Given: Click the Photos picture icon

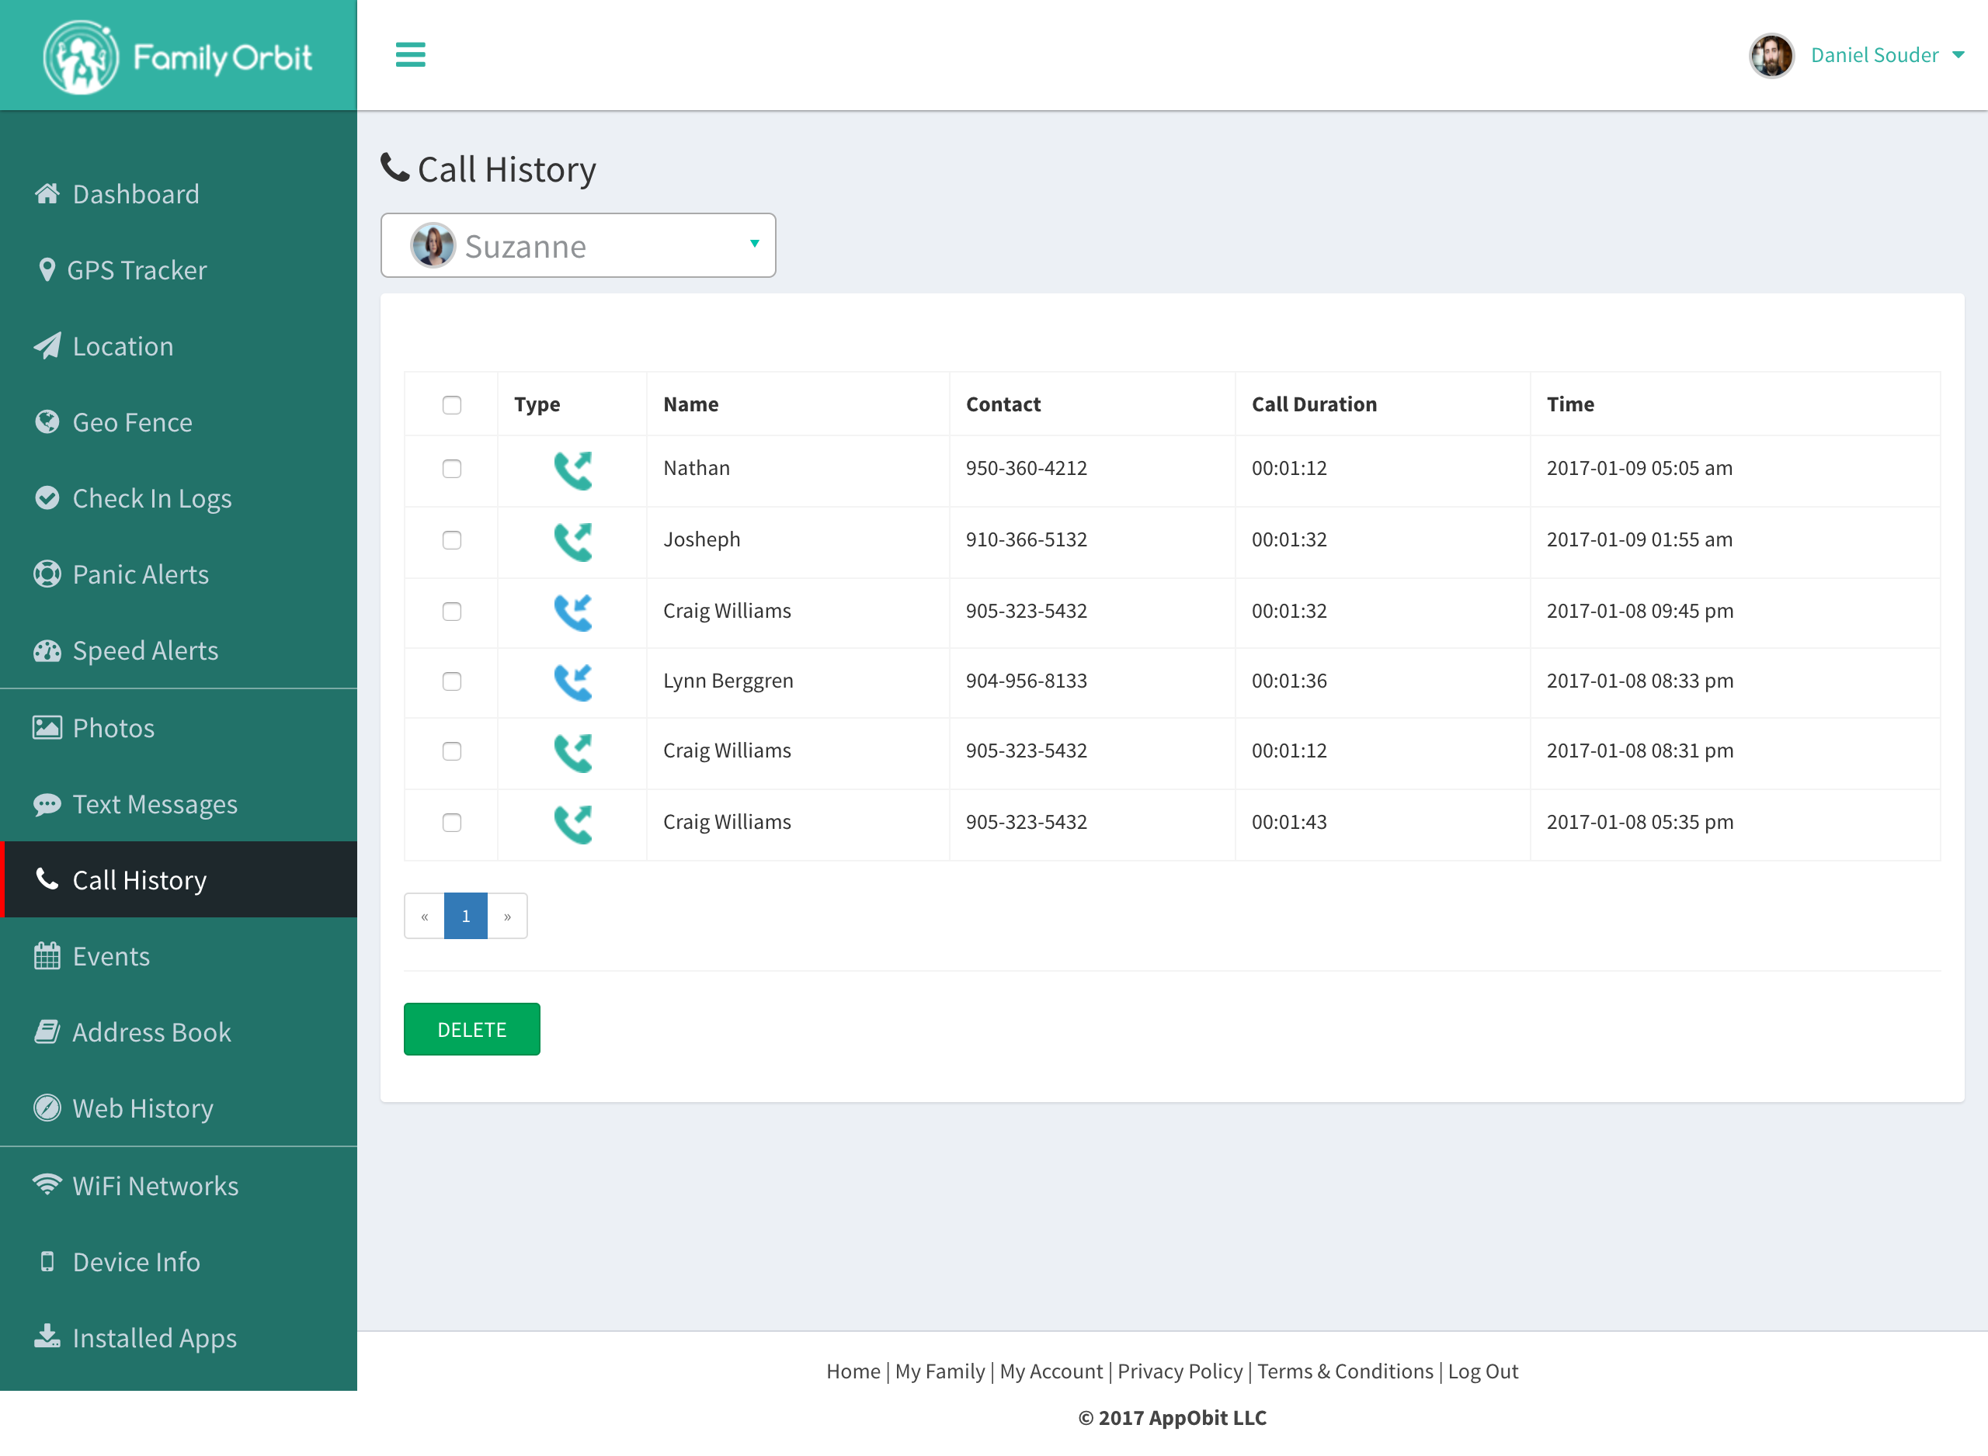Looking at the screenshot, I should 47,727.
